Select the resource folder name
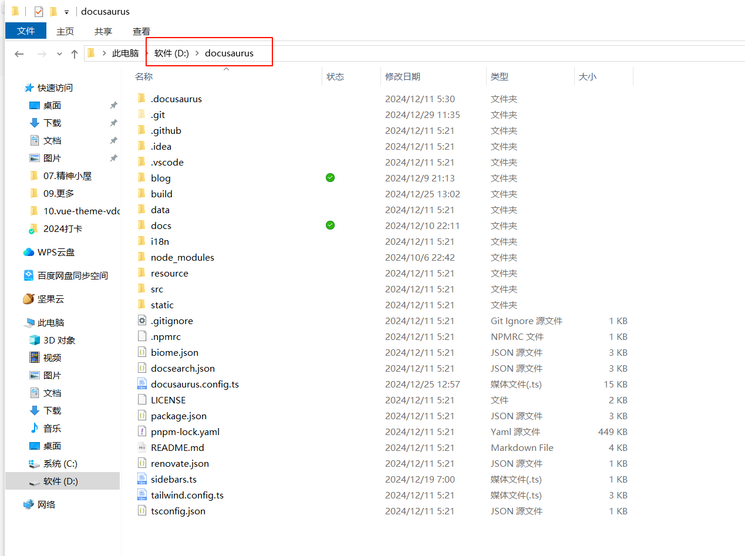 [170, 273]
